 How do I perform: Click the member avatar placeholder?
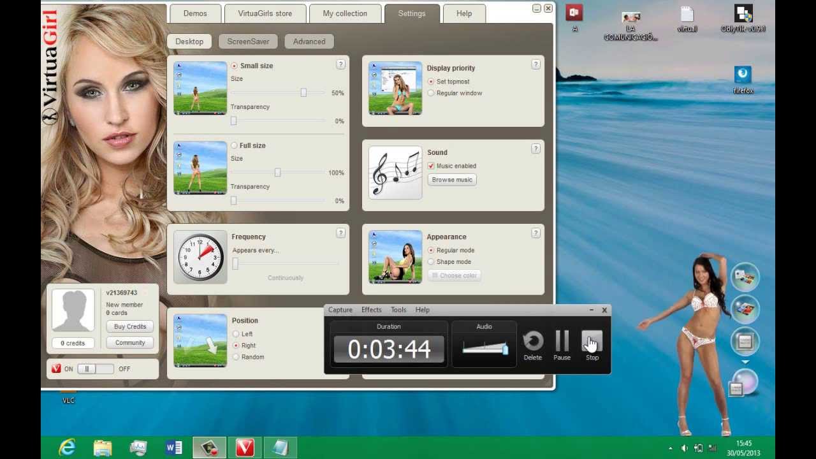(73, 310)
